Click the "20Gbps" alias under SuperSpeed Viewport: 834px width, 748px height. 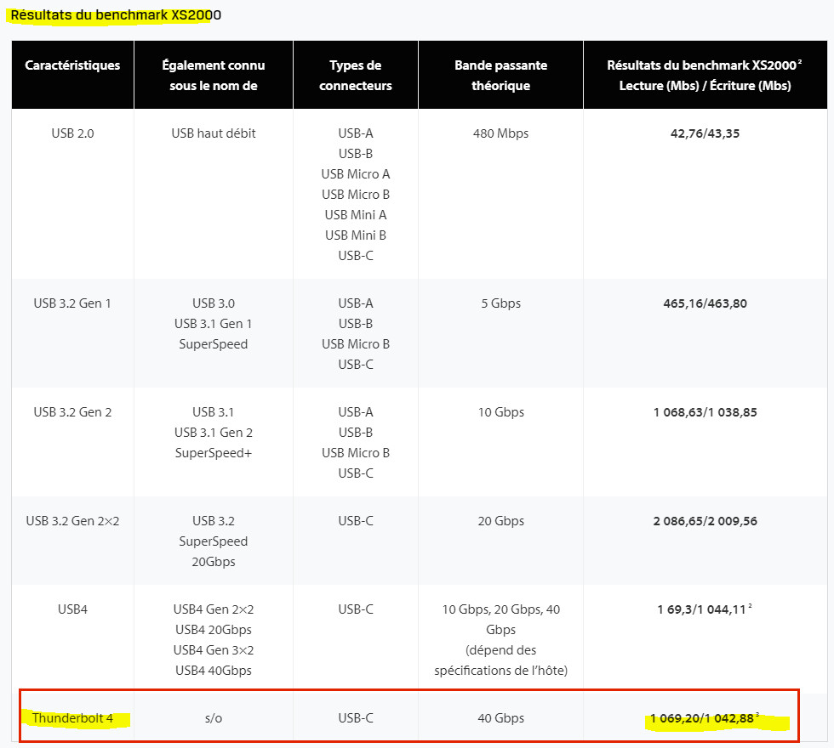(214, 562)
